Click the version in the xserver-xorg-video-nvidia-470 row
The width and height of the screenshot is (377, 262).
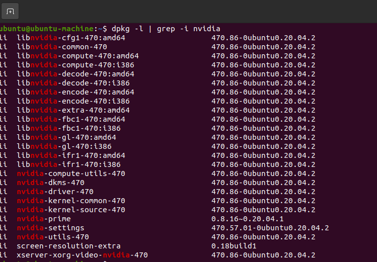(264, 255)
